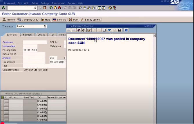Screen dimensions: 194x124
Task: Open the command field history dropdown
Action: pos(35,8)
